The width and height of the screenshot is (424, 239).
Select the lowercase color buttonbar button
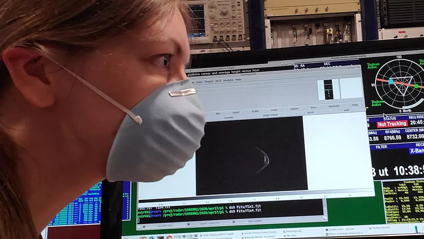pos(274,110)
